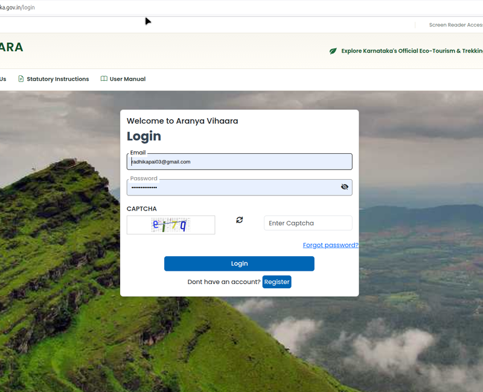483x392 pixels.
Task: Click the green leaf icon in header
Action: pos(333,51)
